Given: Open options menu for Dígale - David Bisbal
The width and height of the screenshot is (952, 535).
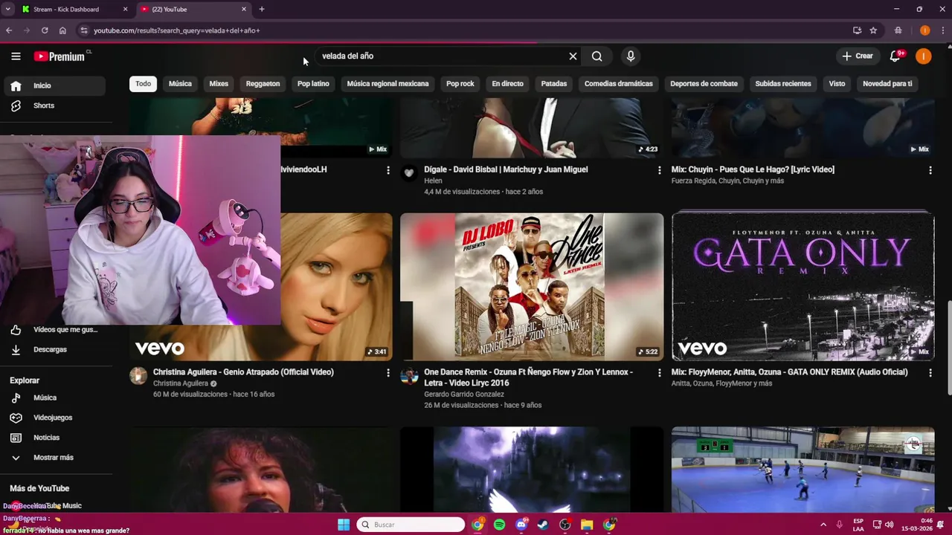Looking at the screenshot, I should [x=659, y=170].
